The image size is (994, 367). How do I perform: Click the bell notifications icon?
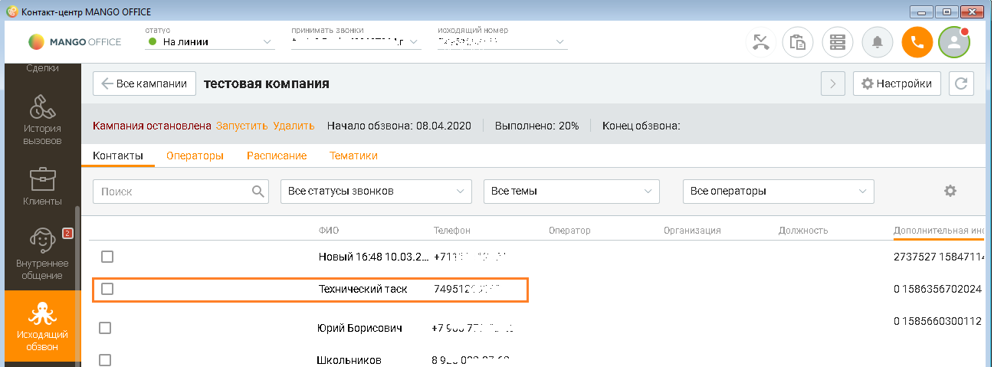click(x=878, y=42)
